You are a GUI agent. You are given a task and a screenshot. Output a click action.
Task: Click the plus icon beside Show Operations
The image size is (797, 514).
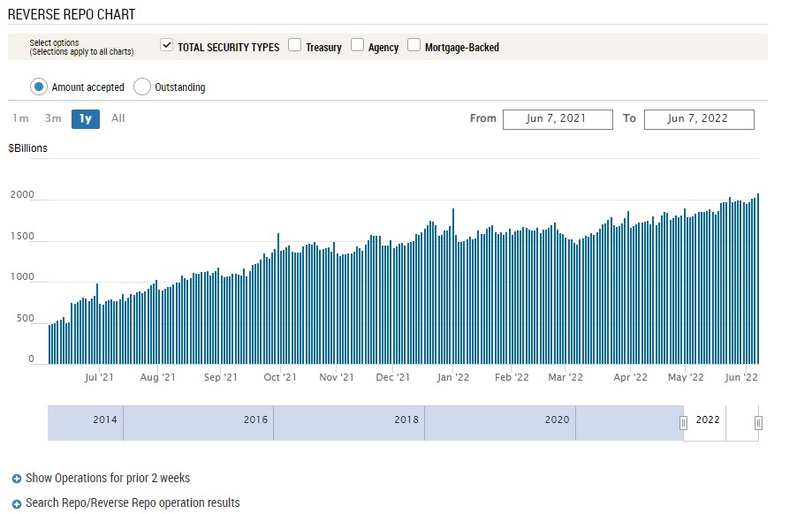(x=17, y=479)
